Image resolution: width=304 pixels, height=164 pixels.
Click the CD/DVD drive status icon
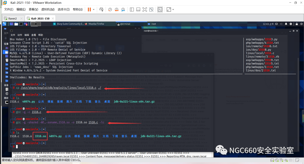[x=277, y=160]
